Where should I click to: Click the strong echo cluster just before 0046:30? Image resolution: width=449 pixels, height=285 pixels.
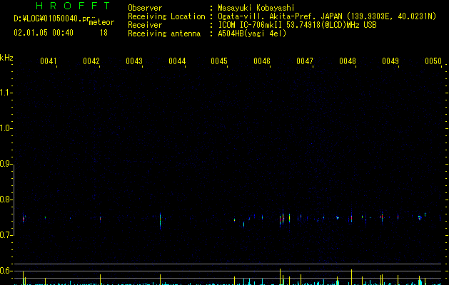pos(282,219)
